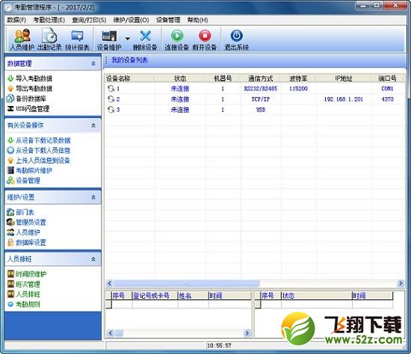Click the 考勤规则 sidebar link

tap(28, 304)
